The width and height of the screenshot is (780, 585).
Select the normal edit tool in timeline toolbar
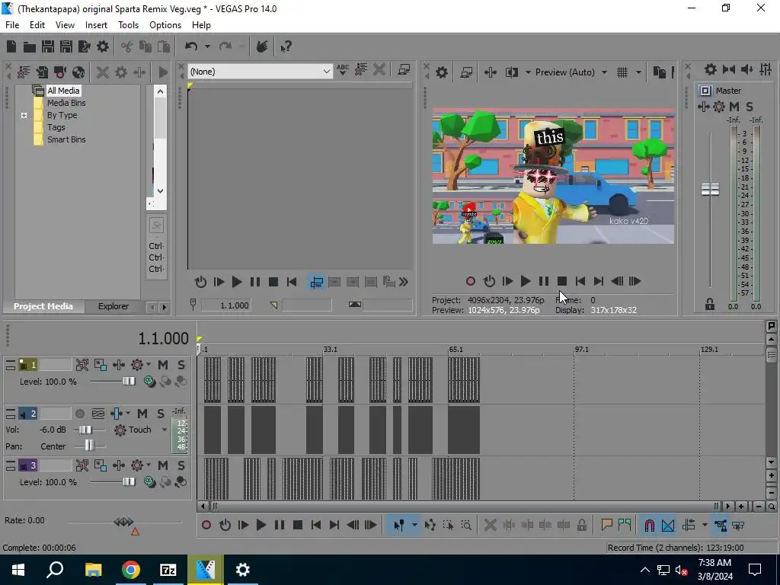pyautogui.click(x=398, y=526)
